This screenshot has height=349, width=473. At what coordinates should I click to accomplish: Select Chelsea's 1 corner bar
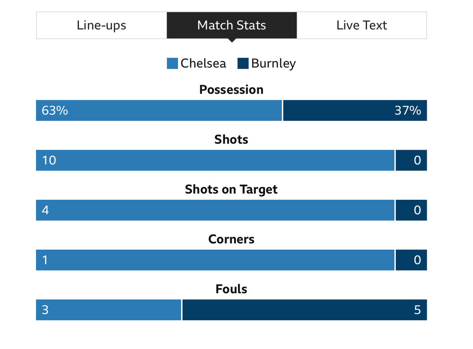click(215, 260)
